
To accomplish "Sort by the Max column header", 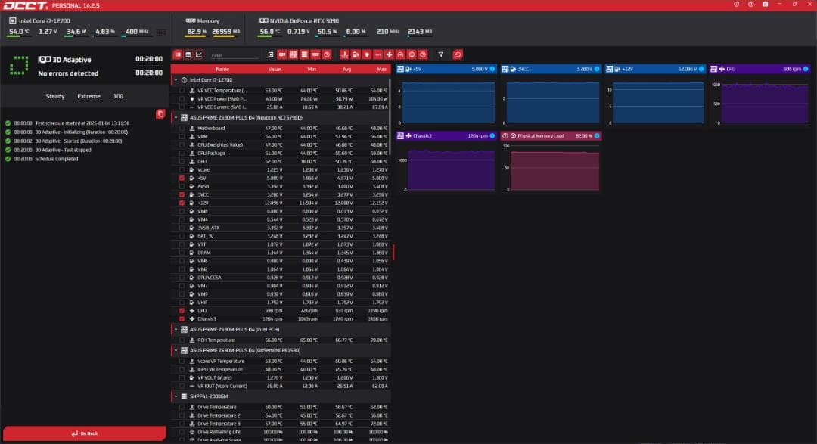I will pos(381,69).
